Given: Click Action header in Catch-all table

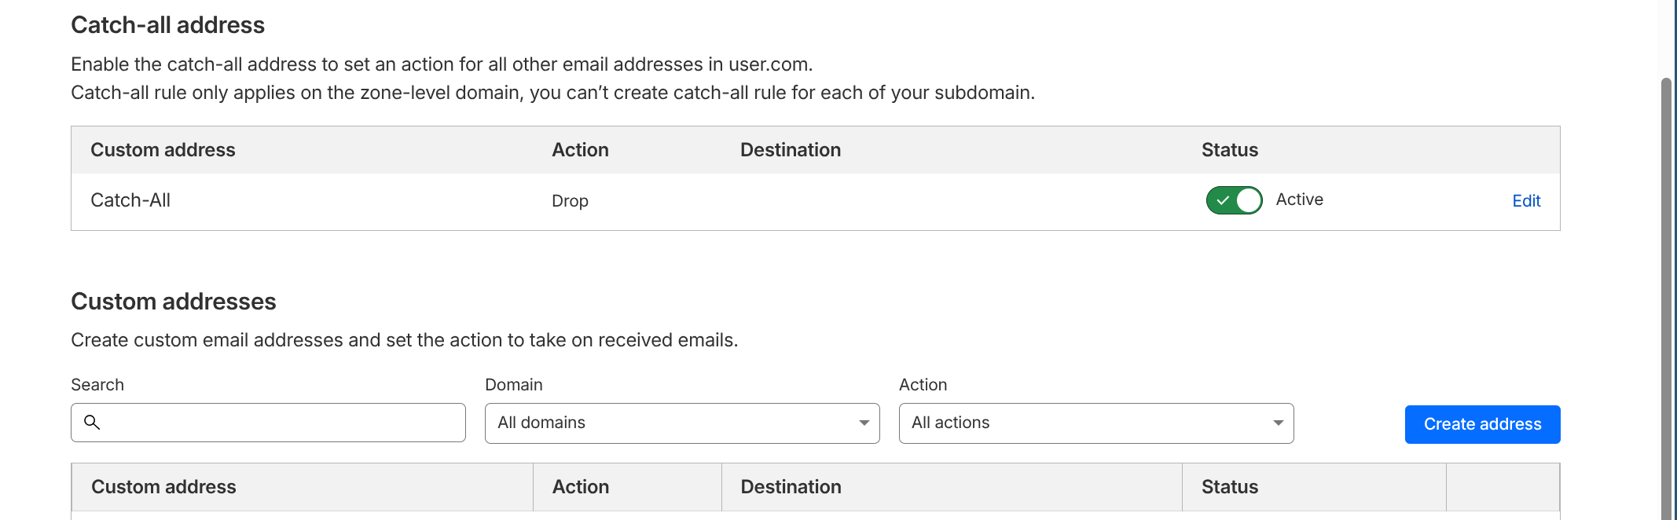Looking at the screenshot, I should [x=580, y=150].
